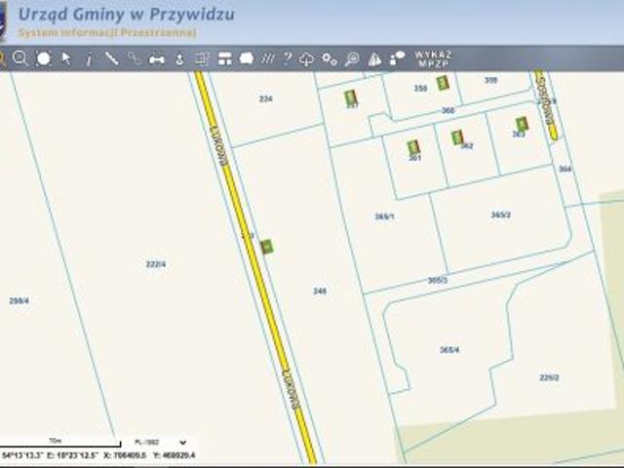
Task: Click parcel label 222/4
Action: (x=156, y=264)
